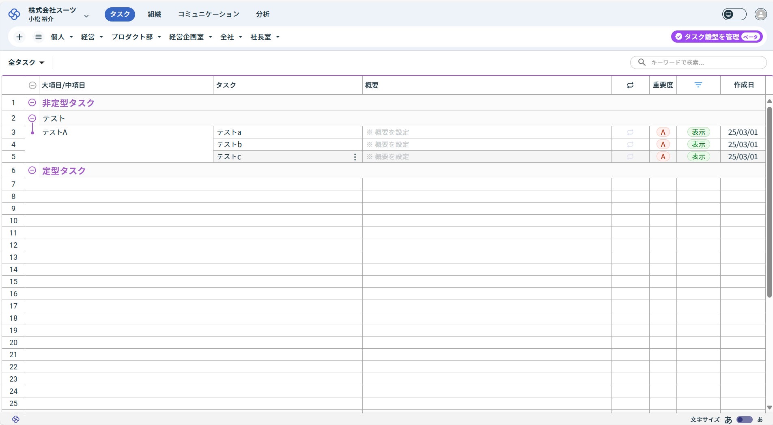
Task: Toggle the chat switch at top right
Action: click(x=734, y=14)
